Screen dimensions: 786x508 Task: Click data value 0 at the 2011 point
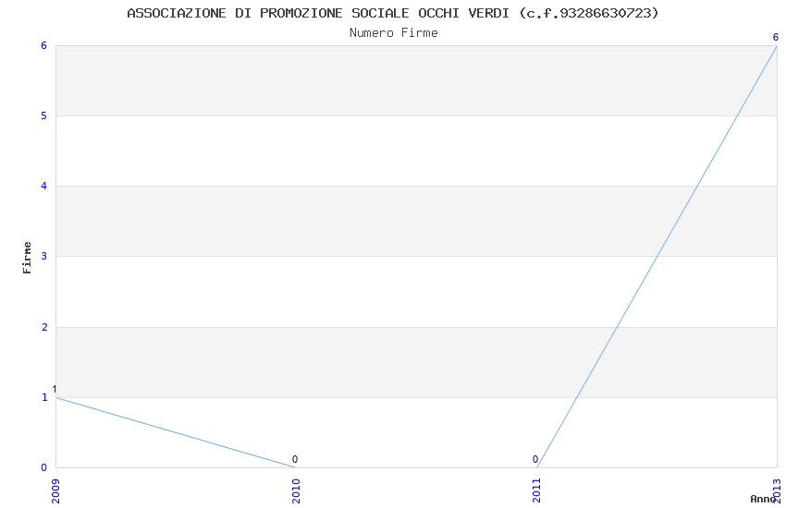coord(535,459)
